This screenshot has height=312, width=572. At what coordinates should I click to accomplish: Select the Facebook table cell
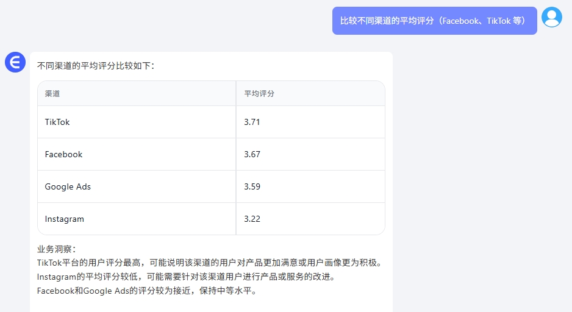coord(137,154)
